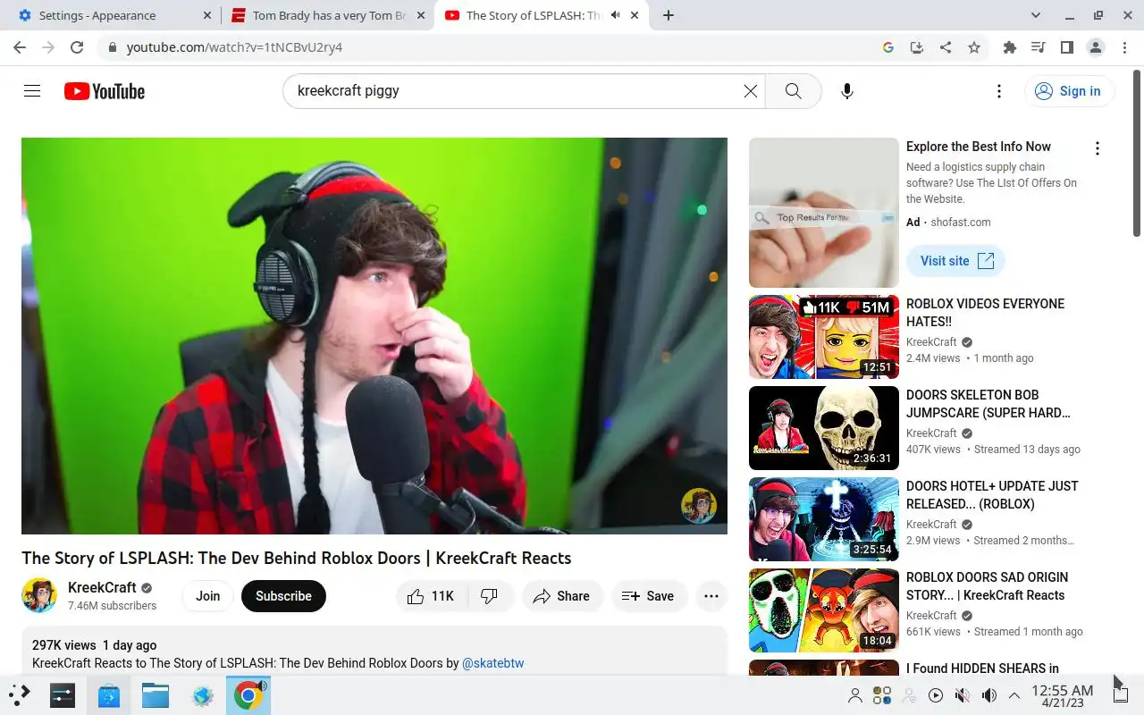Start voice search with microphone

click(847, 91)
